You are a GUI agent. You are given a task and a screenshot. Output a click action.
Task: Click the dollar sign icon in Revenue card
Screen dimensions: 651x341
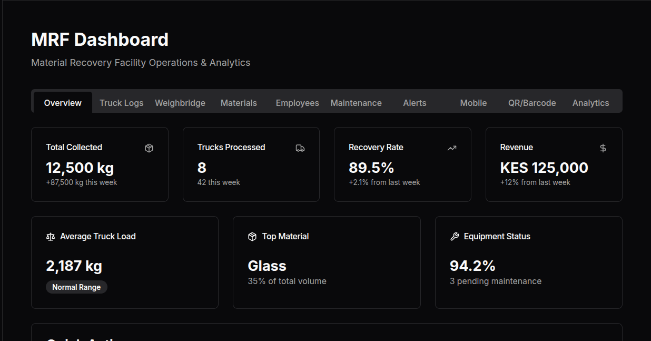pyautogui.click(x=603, y=148)
